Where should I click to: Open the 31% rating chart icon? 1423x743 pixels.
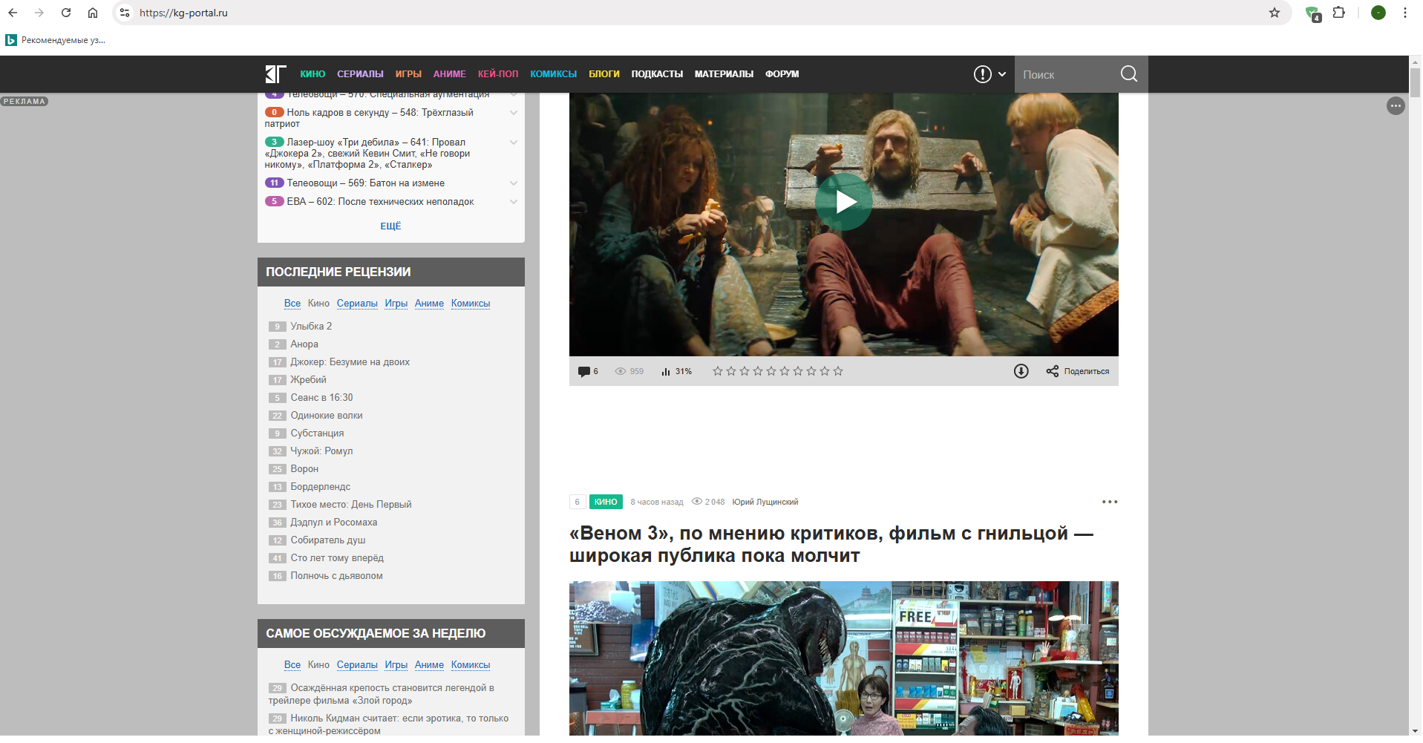coord(666,371)
